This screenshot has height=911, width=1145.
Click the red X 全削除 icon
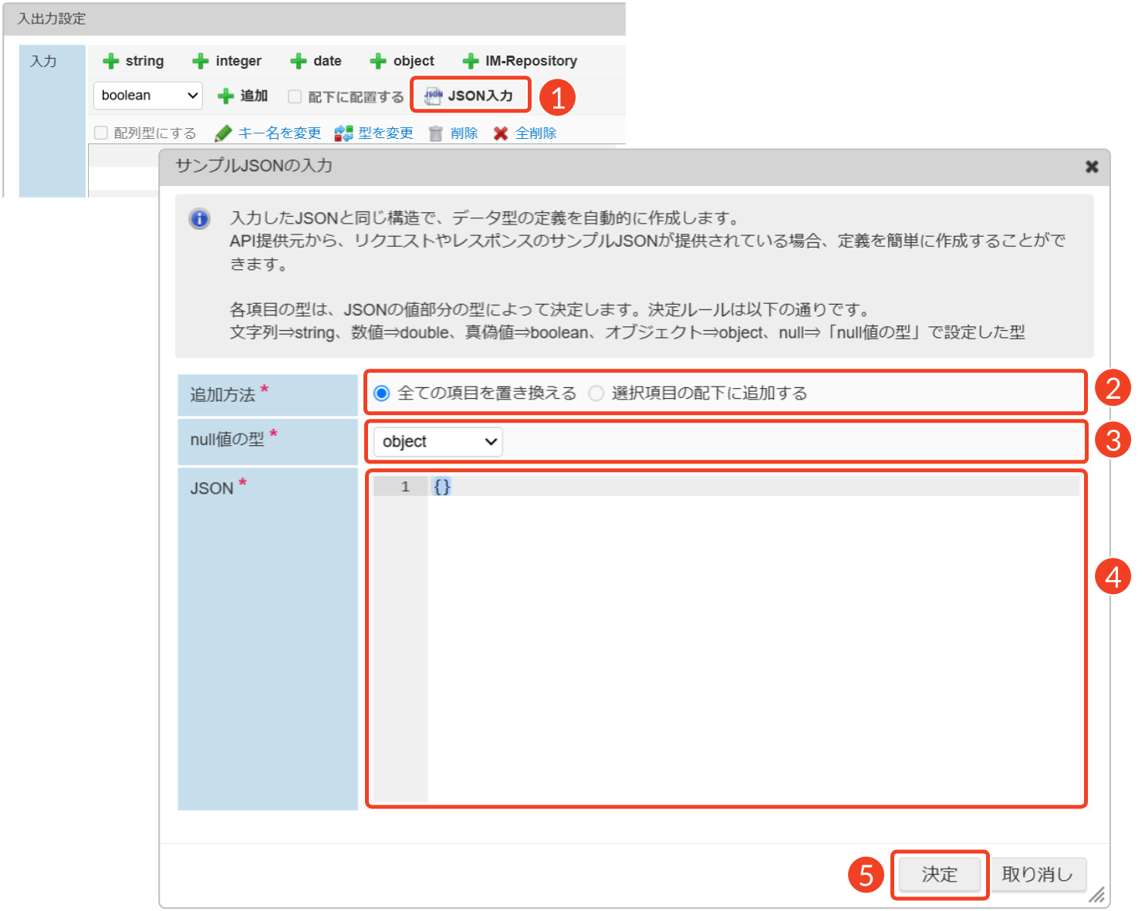click(501, 133)
